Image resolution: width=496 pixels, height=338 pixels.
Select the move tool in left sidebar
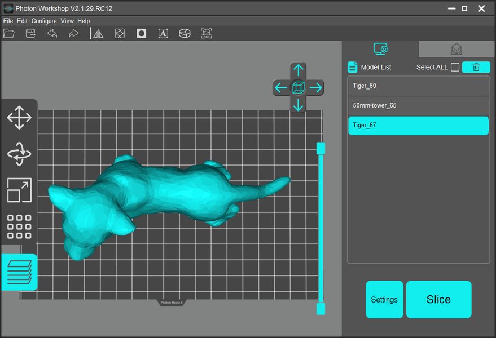[x=19, y=118]
